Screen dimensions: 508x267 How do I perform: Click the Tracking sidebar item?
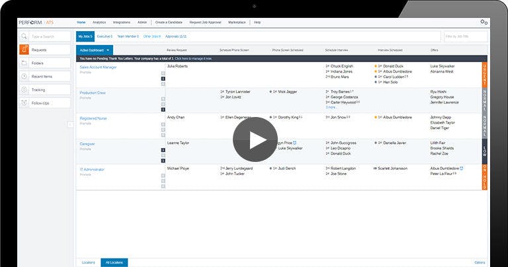point(45,90)
